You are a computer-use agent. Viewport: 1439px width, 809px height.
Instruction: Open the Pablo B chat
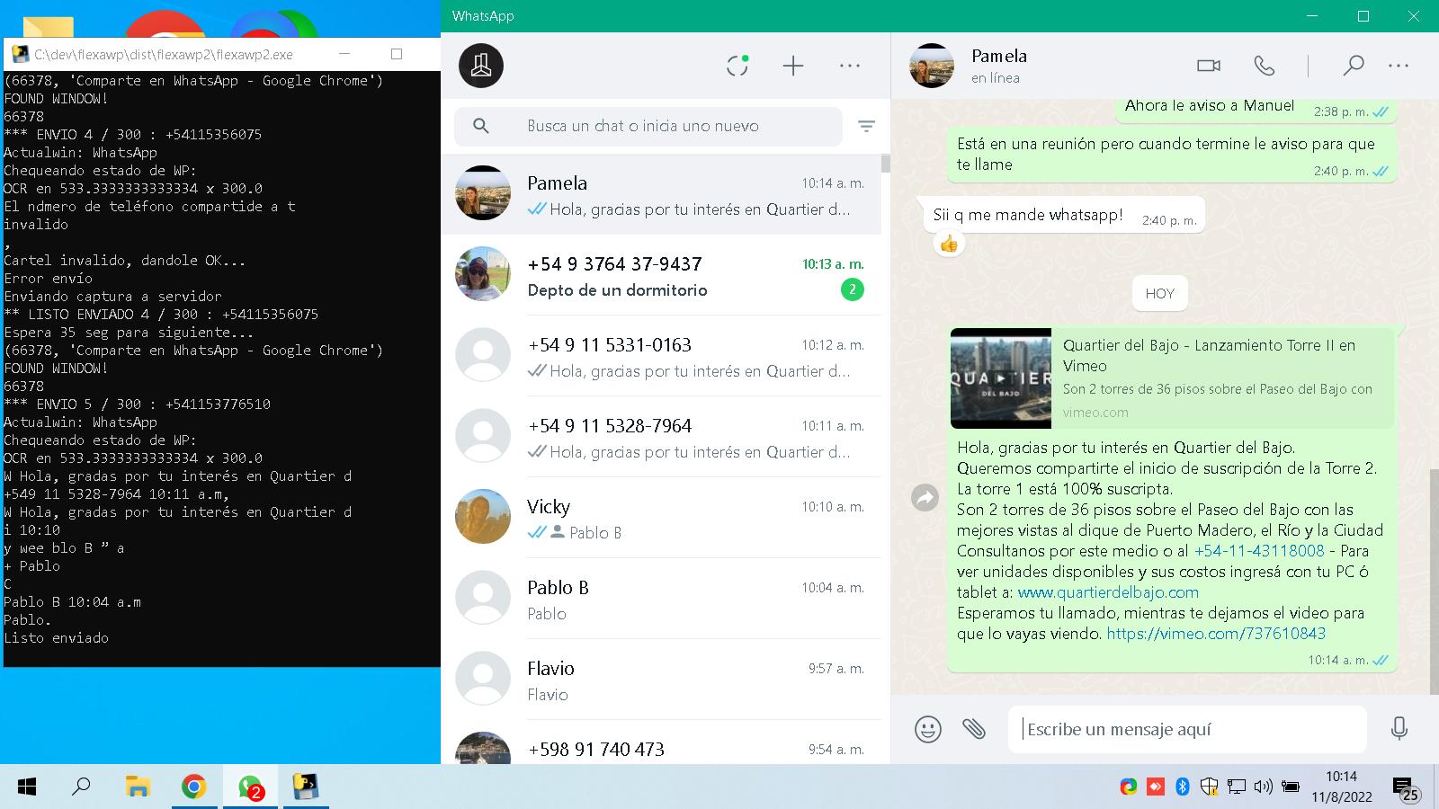tap(661, 599)
